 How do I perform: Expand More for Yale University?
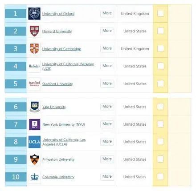click(x=107, y=107)
